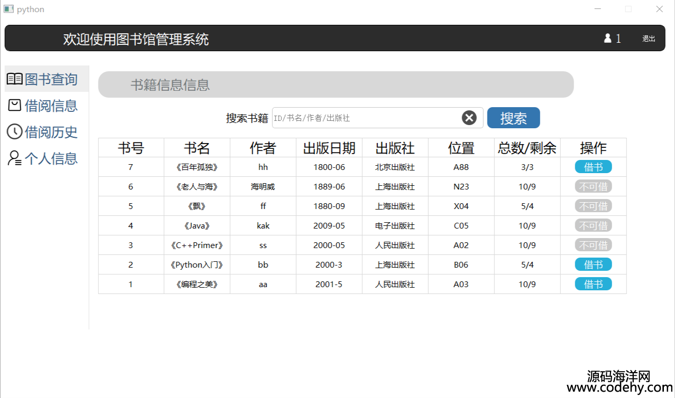Viewport: 675px width, 398px height.
Task: Click the python window title icon
Action: [8, 9]
